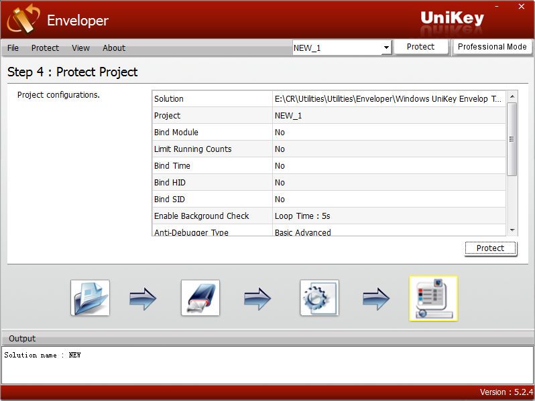Click the toolbar Protect button

421,47
